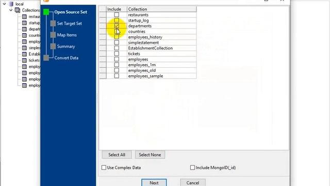
Task: Select the tickets collection name cell
Action: coord(161,54)
